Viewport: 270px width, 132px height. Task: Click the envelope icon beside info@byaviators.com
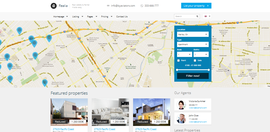pos(108,6)
